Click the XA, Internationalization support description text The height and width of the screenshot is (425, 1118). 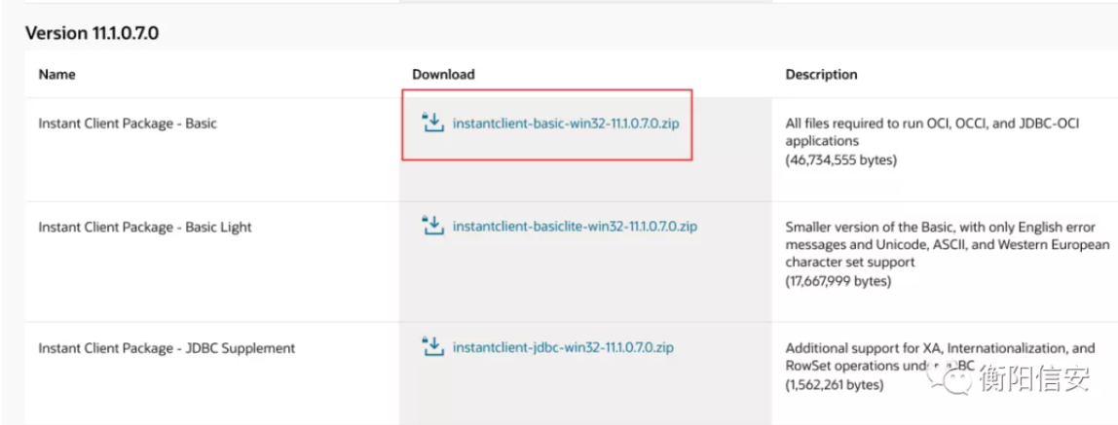pyautogui.click(x=940, y=357)
